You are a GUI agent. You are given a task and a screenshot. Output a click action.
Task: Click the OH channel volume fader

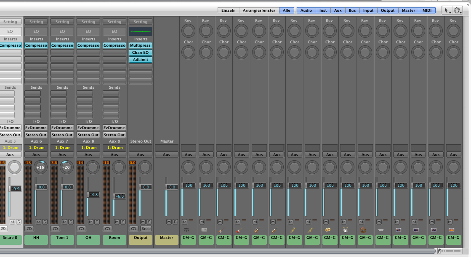point(93,194)
